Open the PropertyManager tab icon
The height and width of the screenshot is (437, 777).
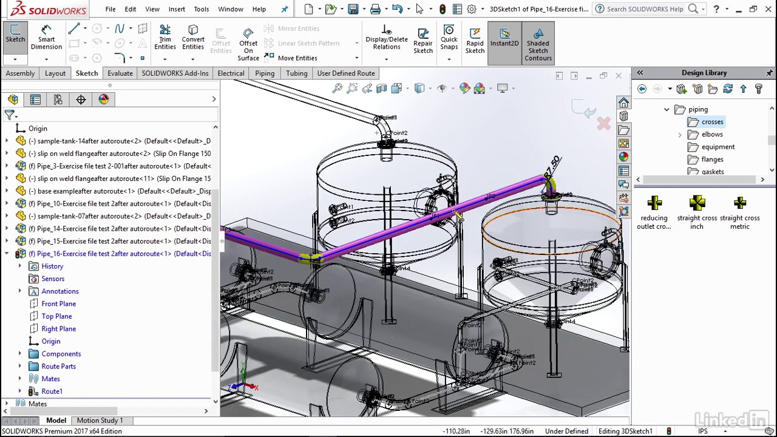pyautogui.click(x=35, y=100)
